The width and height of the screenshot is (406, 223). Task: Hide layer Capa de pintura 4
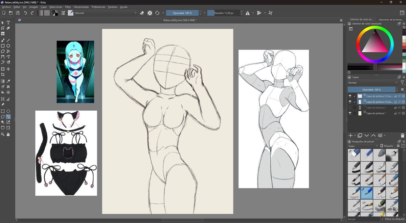tap(350, 102)
